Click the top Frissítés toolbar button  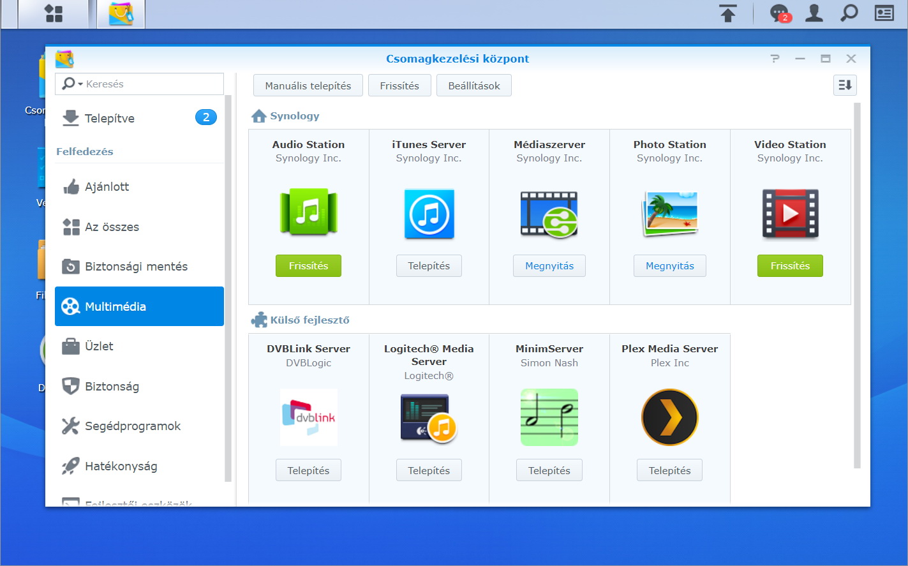point(399,86)
